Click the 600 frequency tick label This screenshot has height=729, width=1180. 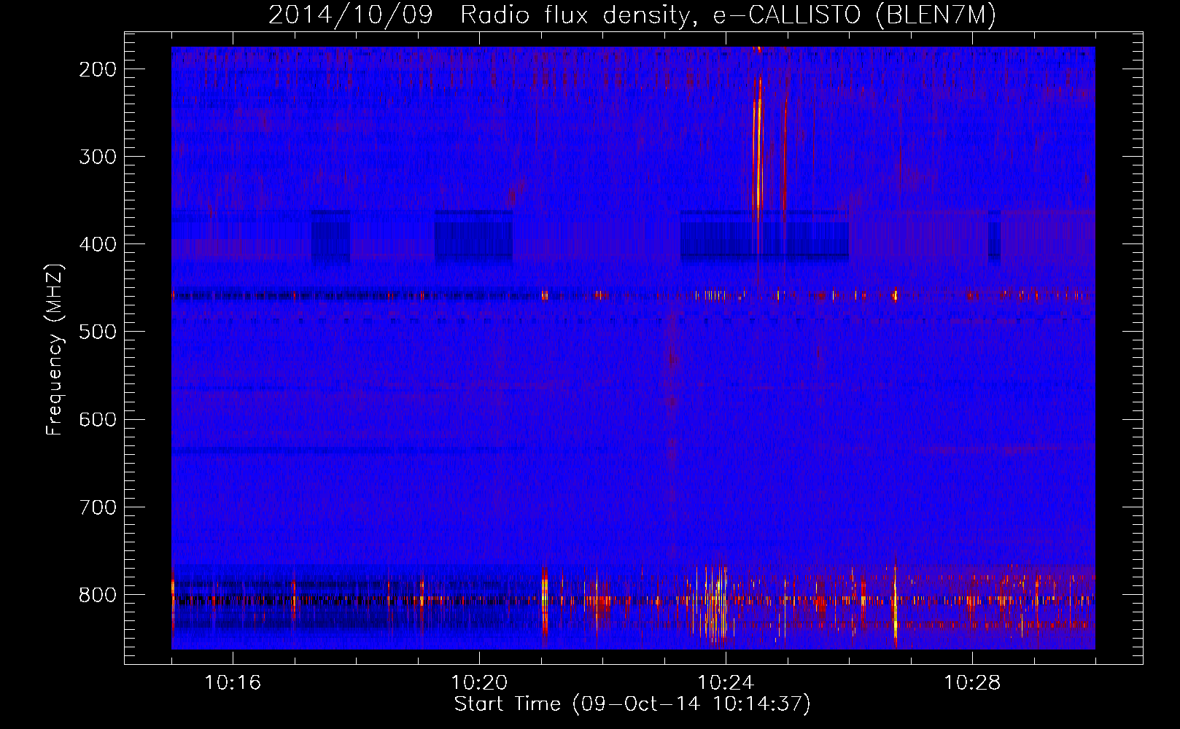98,419
